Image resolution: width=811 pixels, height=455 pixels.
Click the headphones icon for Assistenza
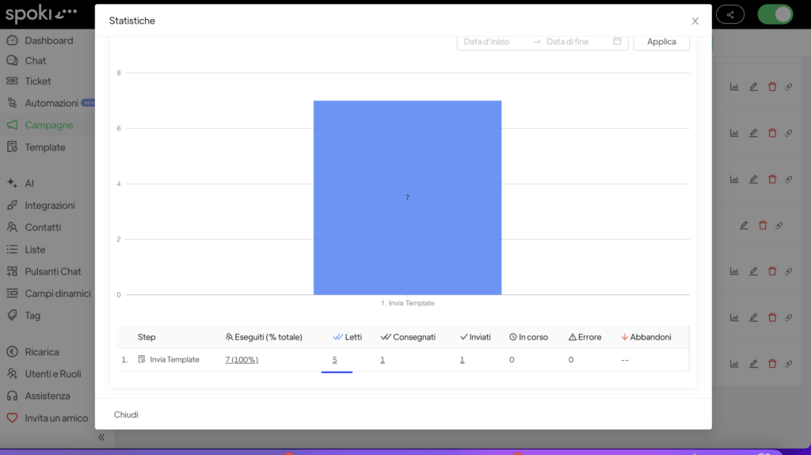coord(12,396)
